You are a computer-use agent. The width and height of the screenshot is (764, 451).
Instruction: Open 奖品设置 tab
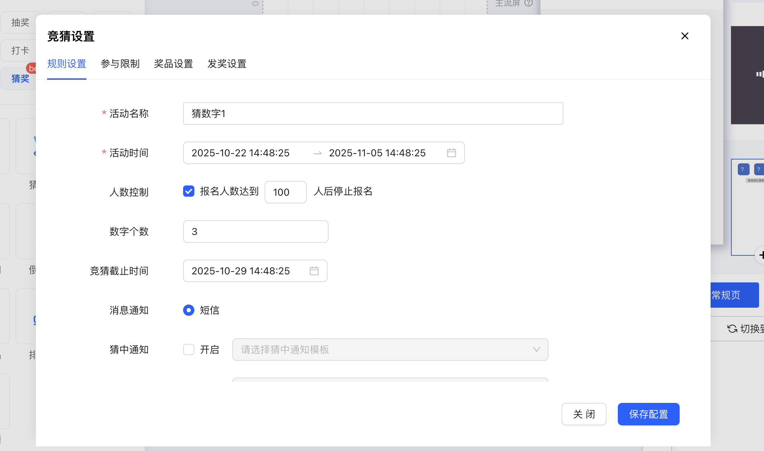click(173, 64)
